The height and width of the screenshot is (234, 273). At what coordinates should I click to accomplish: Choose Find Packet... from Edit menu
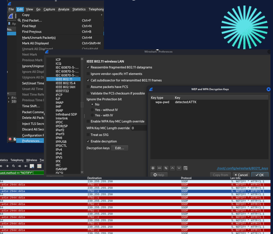pyautogui.click(x=32, y=21)
